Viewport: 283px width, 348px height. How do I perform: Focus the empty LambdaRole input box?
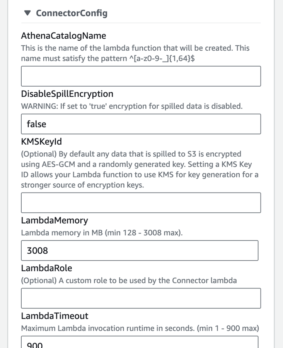pyautogui.click(x=141, y=298)
